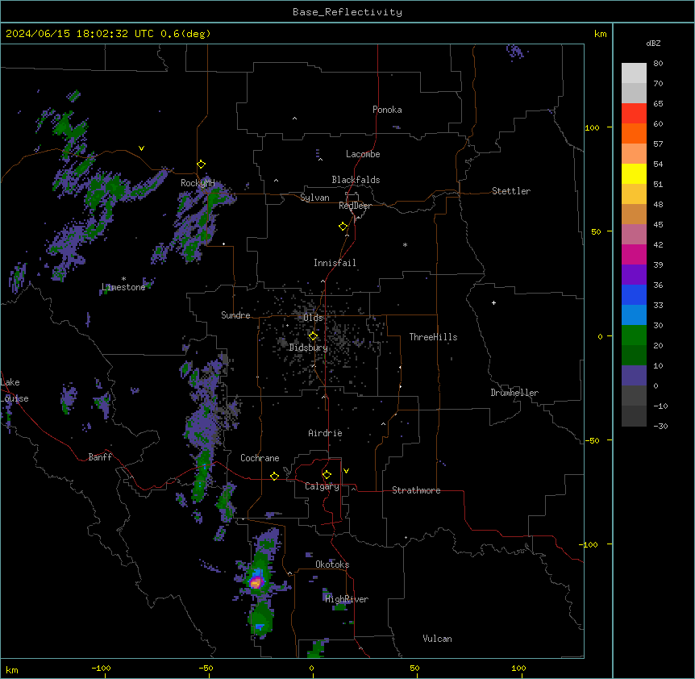Pick the white topmost legend swatch
The width and height of the screenshot is (695, 679).
pos(634,73)
